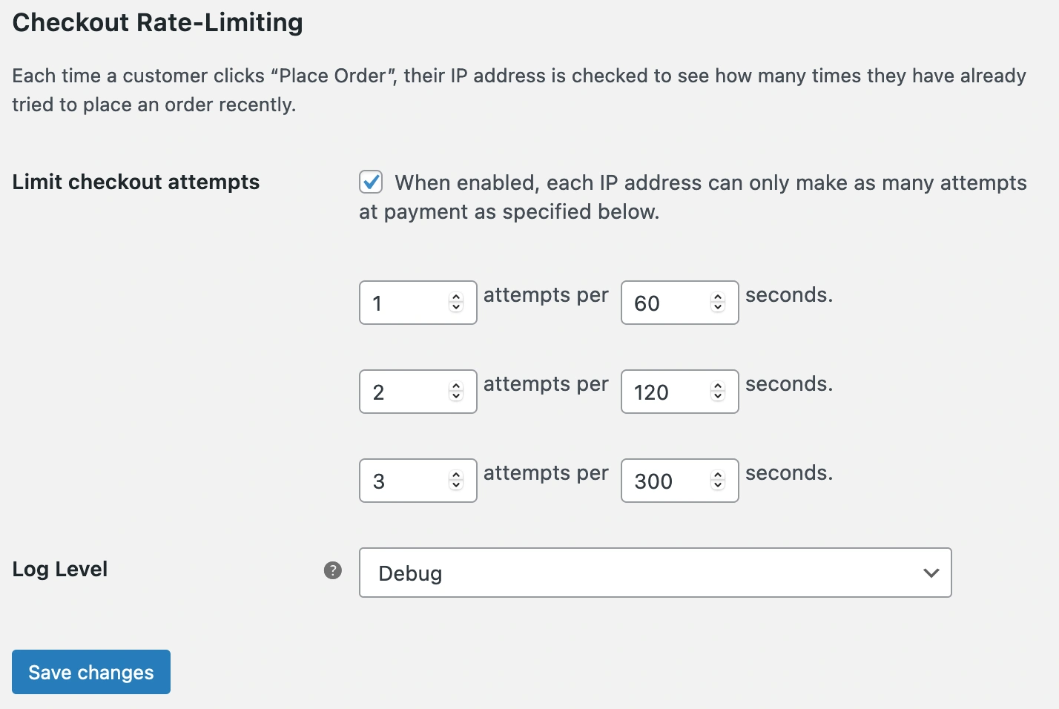Click the down arrow on the 120 seconds field
The height and width of the screenshot is (709, 1059).
point(718,397)
